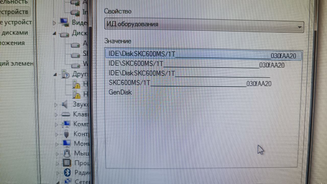This screenshot has width=327, height=184.
Task: Expand the 'Комп...' computer node
Action: point(56,124)
